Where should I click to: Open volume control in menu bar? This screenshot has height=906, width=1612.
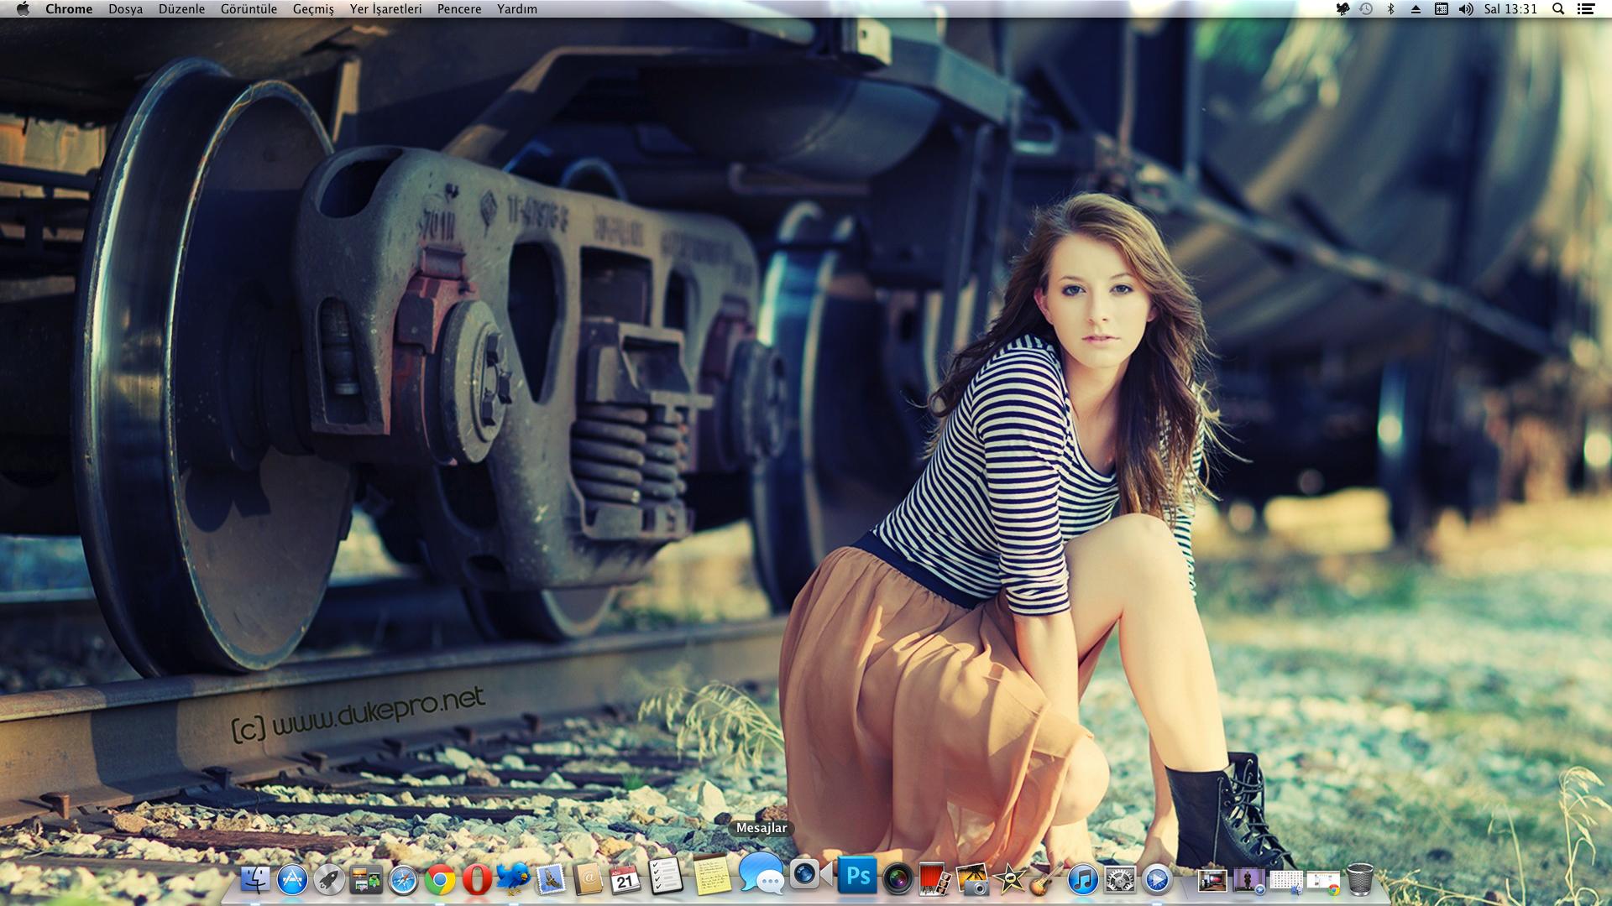(1466, 9)
